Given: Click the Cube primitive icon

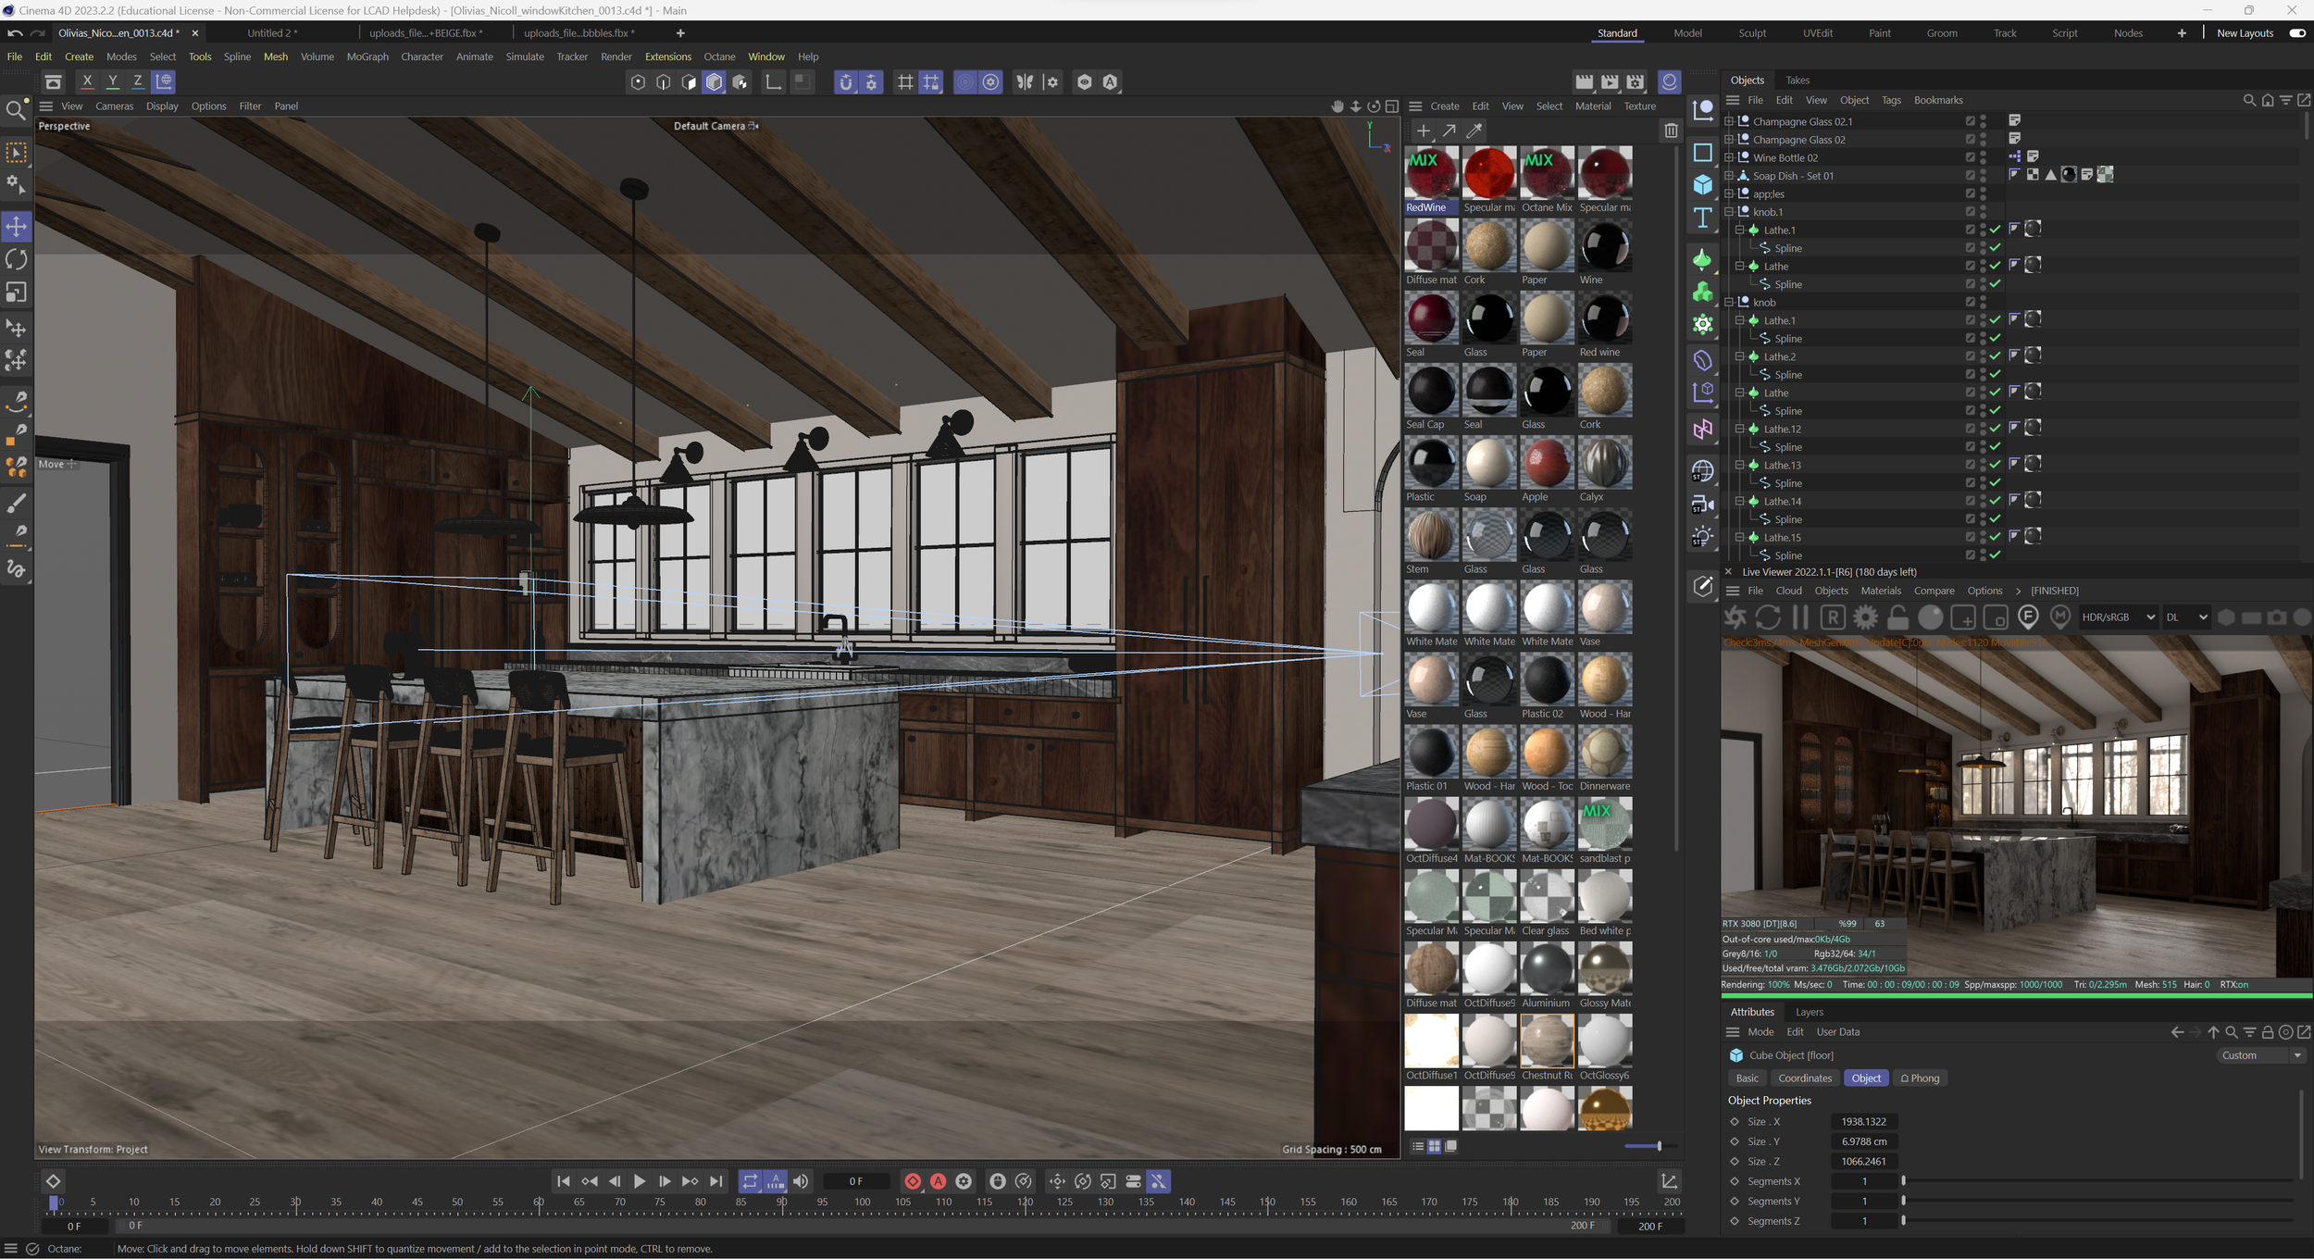Looking at the screenshot, I should click(1702, 185).
